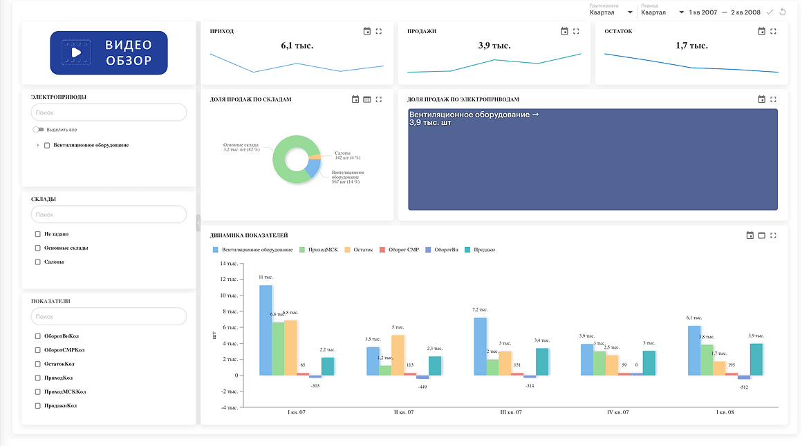Open calendar settings in the Продажи panel
The width and height of the screenshot is (809, 446).
point(564,32)
